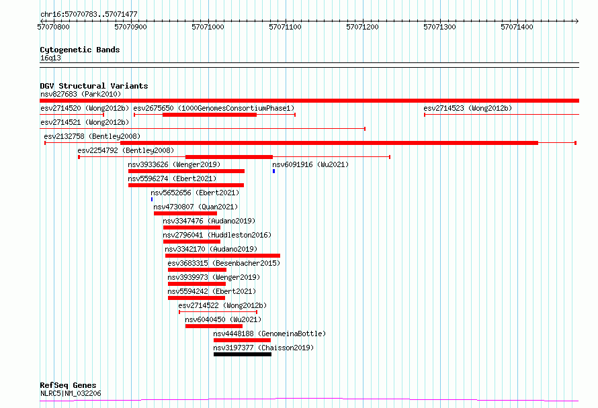This screenshot has height=408, width=598.
Task: Click the red bar under nsv4730807
Action: (x=185, y=213)
